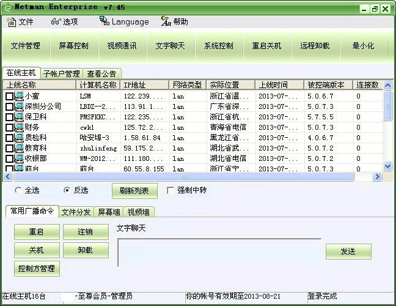Open the 视频墙 tab
Viewport: 396px width, 306px height.
tap(138, 212)
